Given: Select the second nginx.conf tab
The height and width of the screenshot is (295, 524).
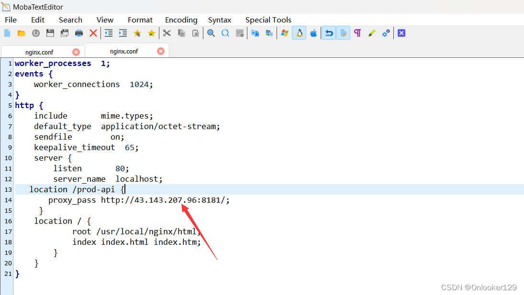Looking at the screenshot, I should coord(124,51).
